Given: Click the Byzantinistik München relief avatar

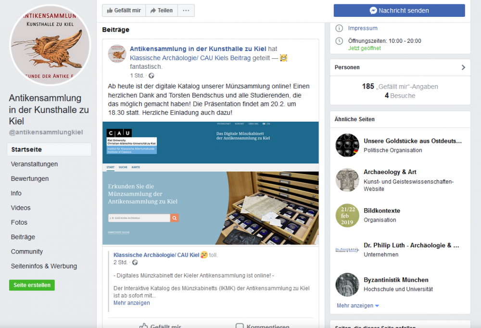Looking at the screenshot, I should (347, 284).
